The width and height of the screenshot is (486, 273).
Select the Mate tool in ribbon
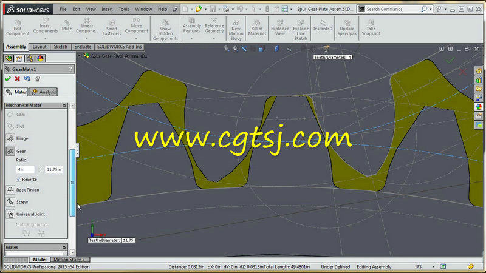coord(67,25)
